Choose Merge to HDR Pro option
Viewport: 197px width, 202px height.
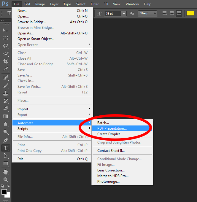click(x=122, y=176)
